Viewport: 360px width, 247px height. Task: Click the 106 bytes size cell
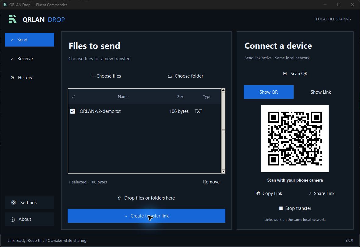179,111
